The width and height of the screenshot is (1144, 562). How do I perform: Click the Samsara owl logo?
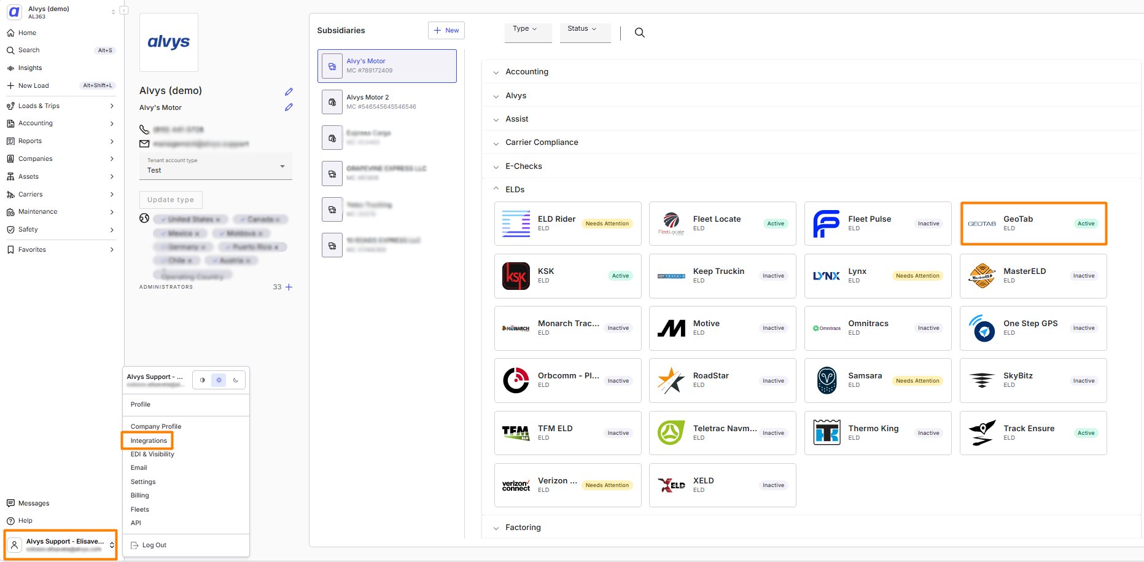pos(827,380)
